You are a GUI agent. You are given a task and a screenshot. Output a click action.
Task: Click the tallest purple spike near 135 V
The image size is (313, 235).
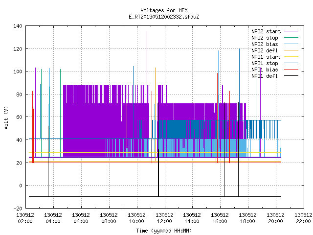pos(147,58)
